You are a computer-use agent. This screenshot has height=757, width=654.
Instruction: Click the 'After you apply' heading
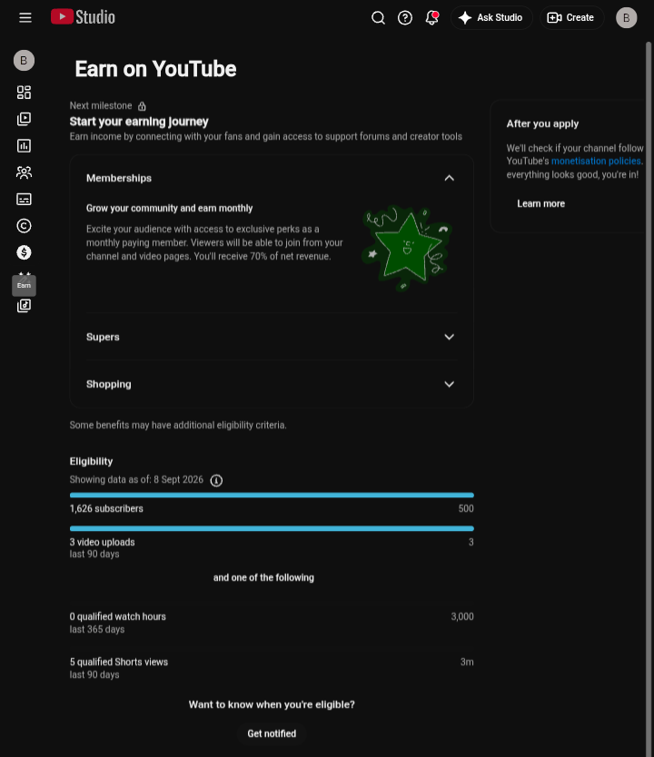tap(542, 124)
